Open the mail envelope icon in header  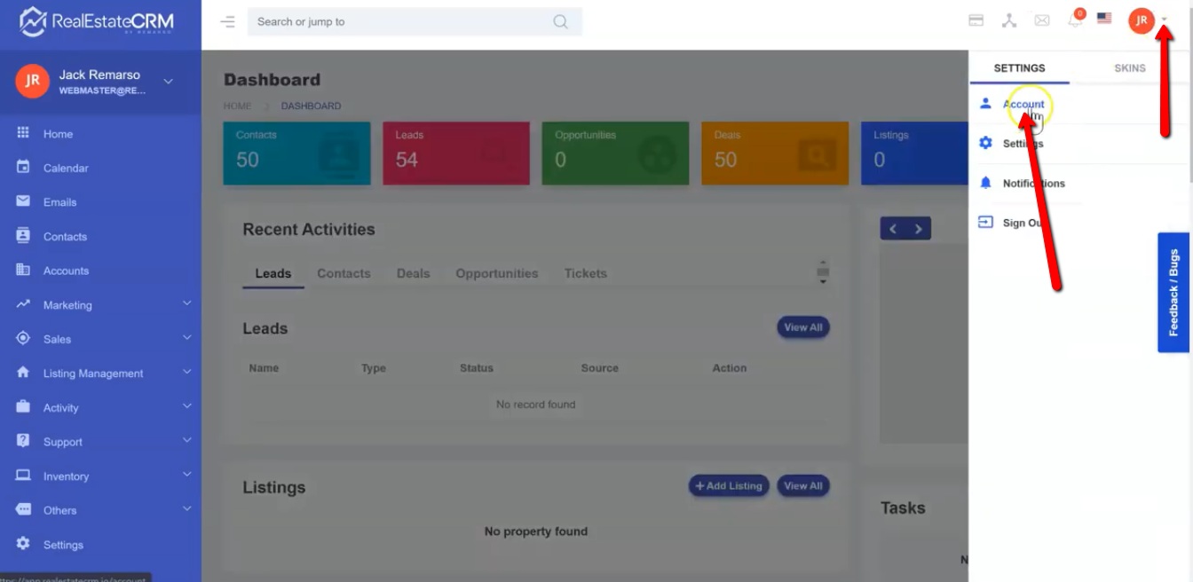[x=1042, y=20]
